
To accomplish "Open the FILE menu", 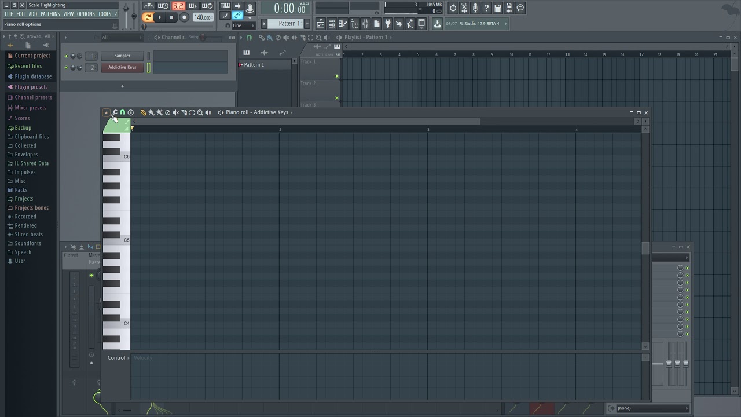I will pyautogui.click(x=9, y=14).
